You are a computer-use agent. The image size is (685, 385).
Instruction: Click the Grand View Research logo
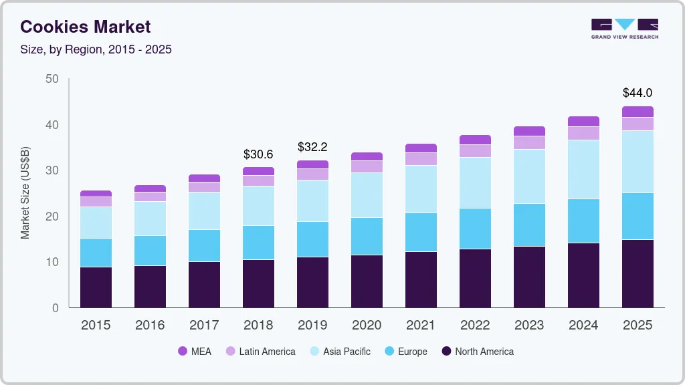point(623,28)
